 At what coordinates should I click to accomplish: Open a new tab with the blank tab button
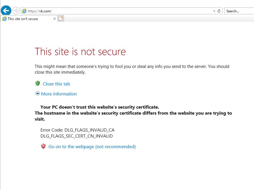tap(61, 19)
